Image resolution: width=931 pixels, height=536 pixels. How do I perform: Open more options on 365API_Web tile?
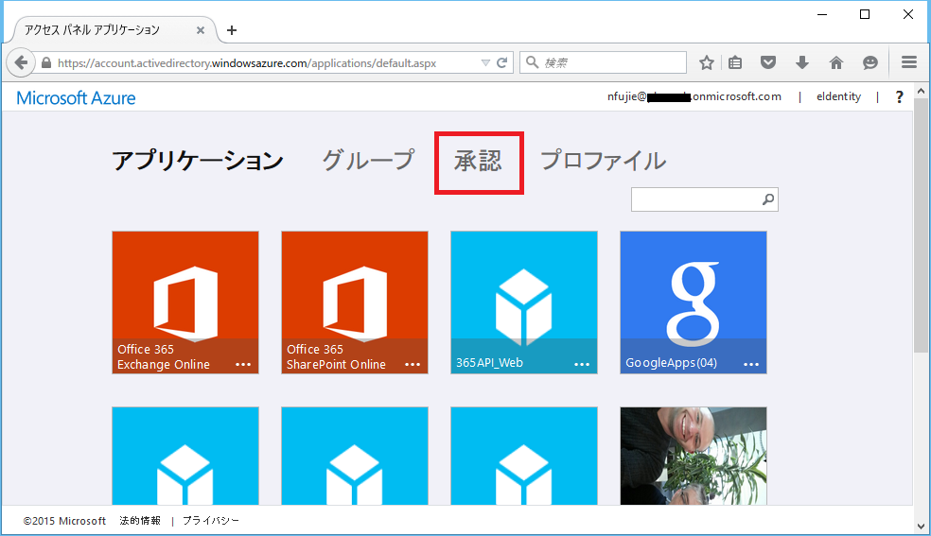[x=582, y=365]
